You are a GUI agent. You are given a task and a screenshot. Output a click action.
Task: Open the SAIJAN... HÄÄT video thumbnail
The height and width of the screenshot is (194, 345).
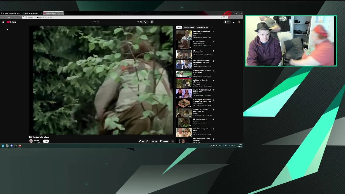coord(184,93)
